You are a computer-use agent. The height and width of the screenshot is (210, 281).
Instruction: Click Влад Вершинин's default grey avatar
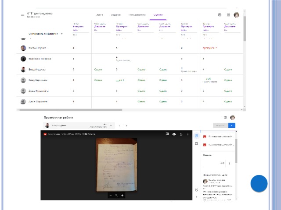coord(23,80)
